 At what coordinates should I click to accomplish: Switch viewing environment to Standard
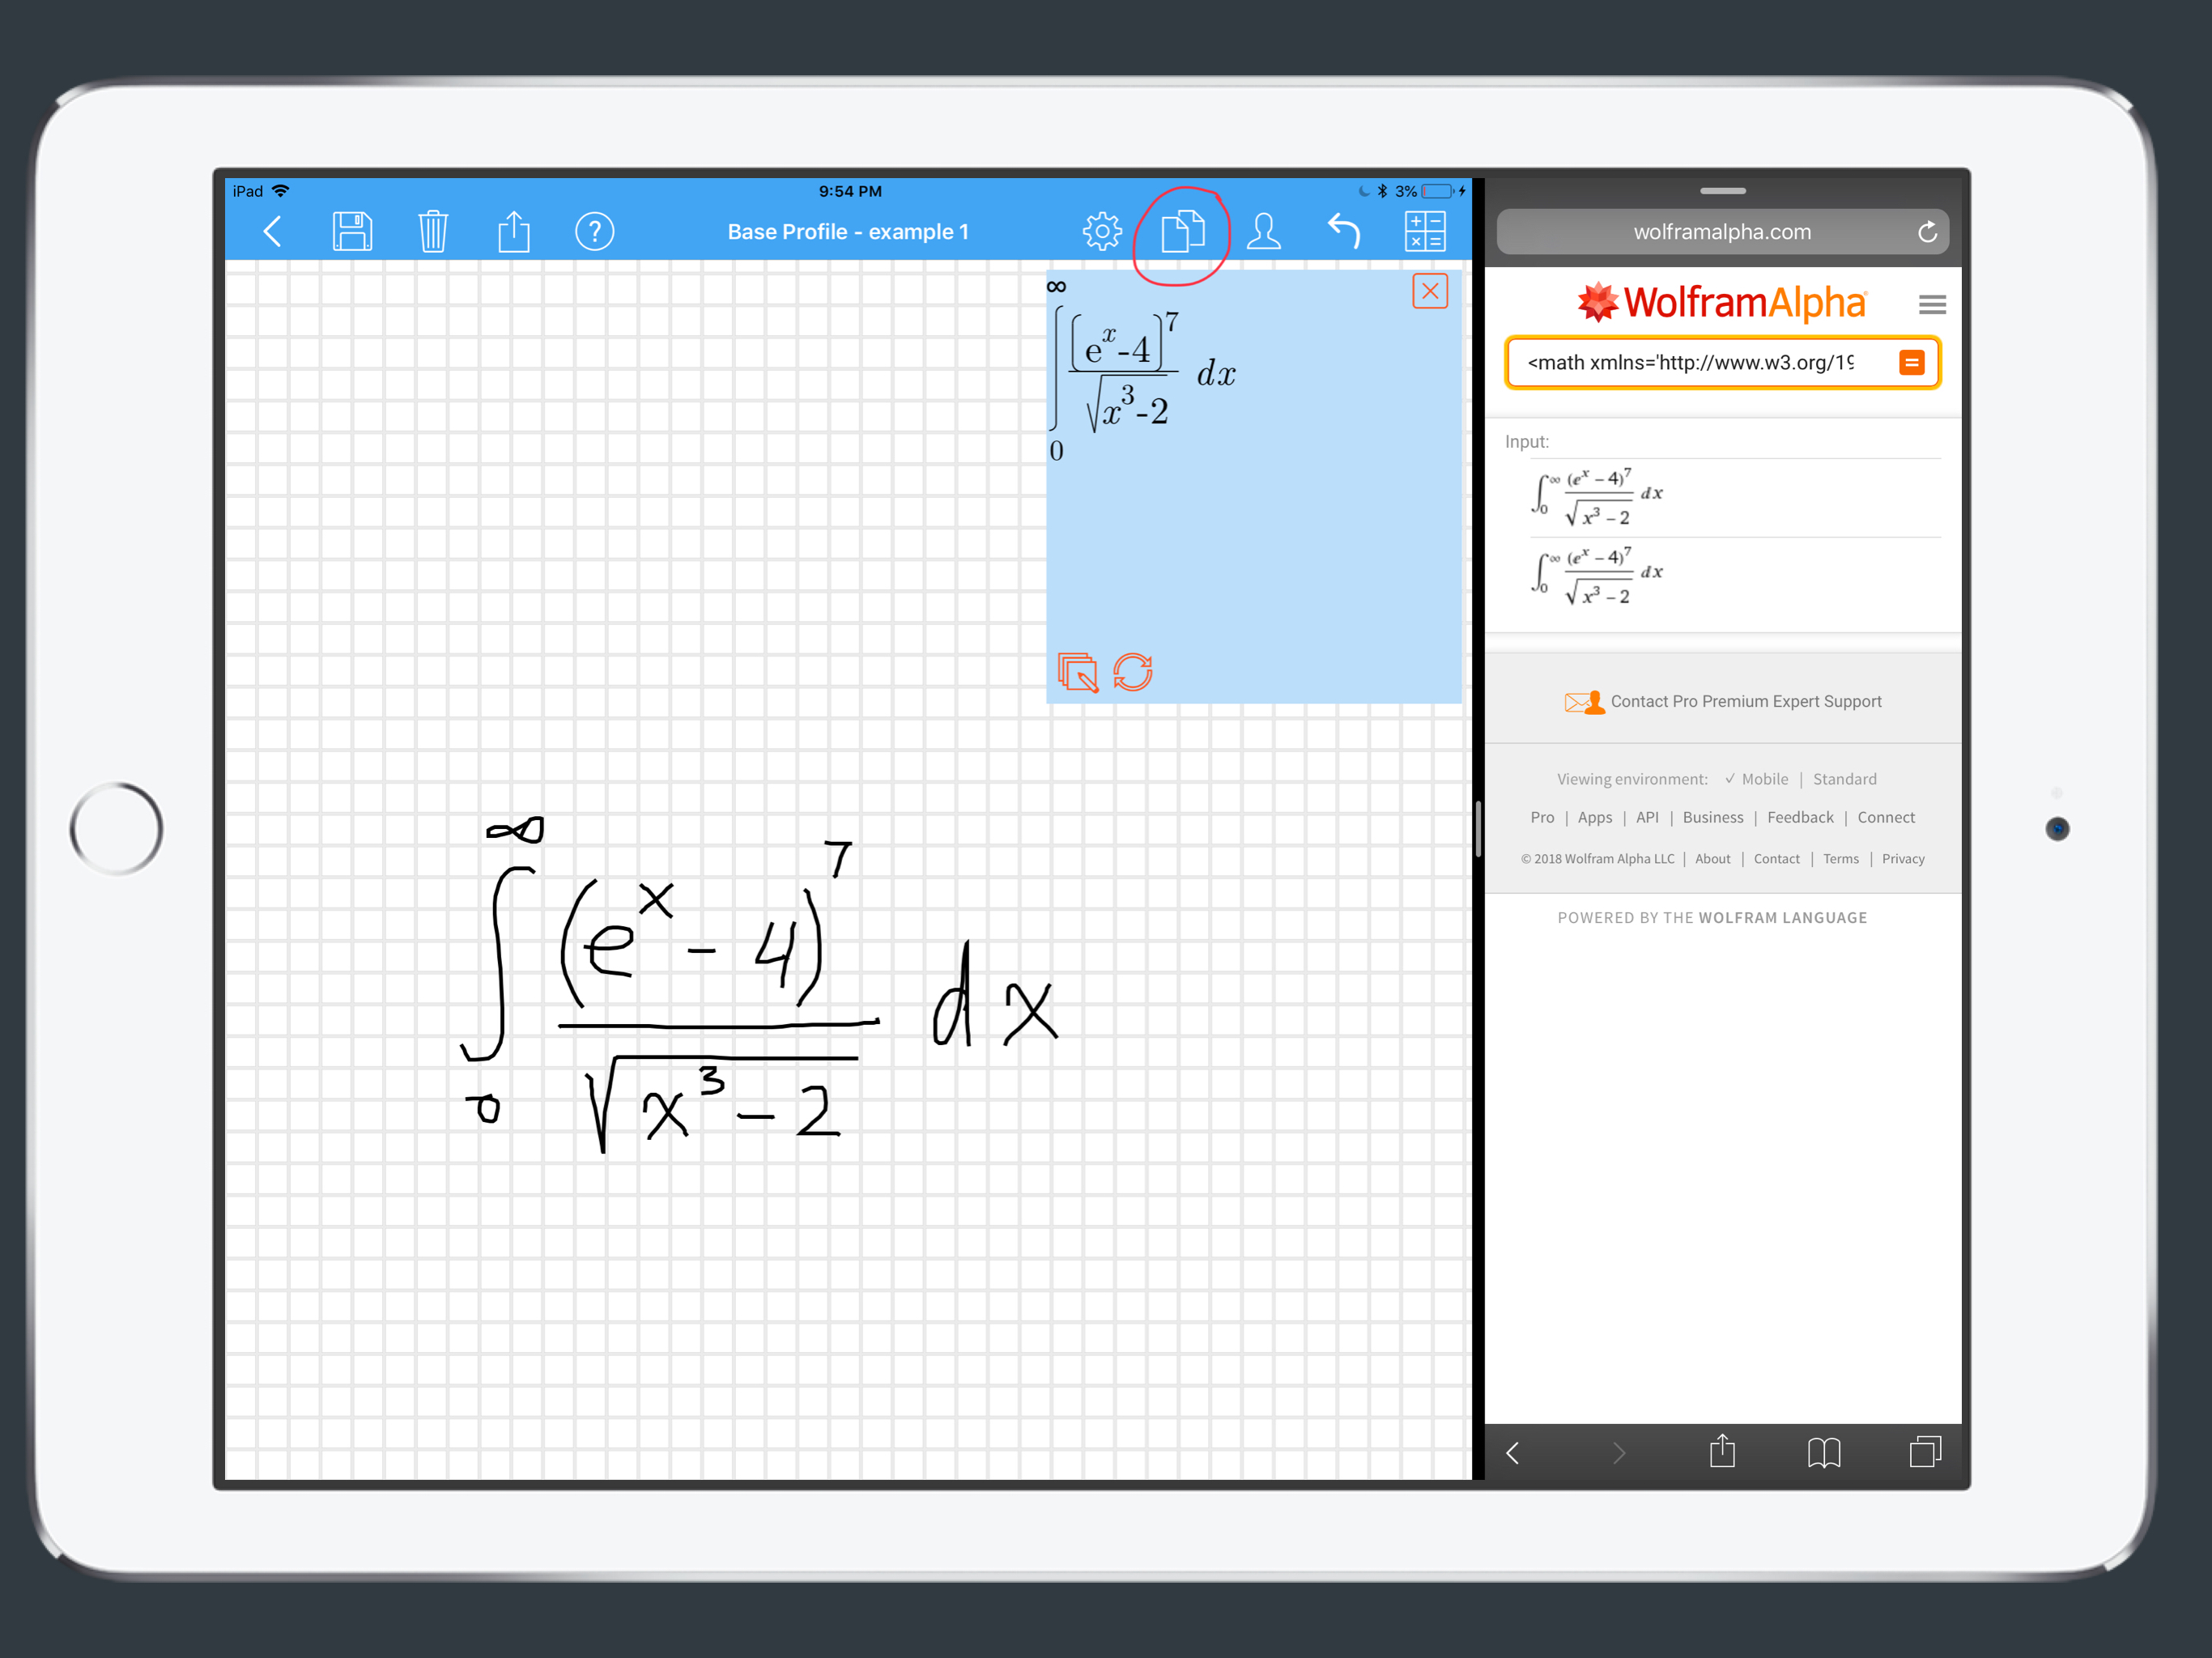(x=1845, y=779)
